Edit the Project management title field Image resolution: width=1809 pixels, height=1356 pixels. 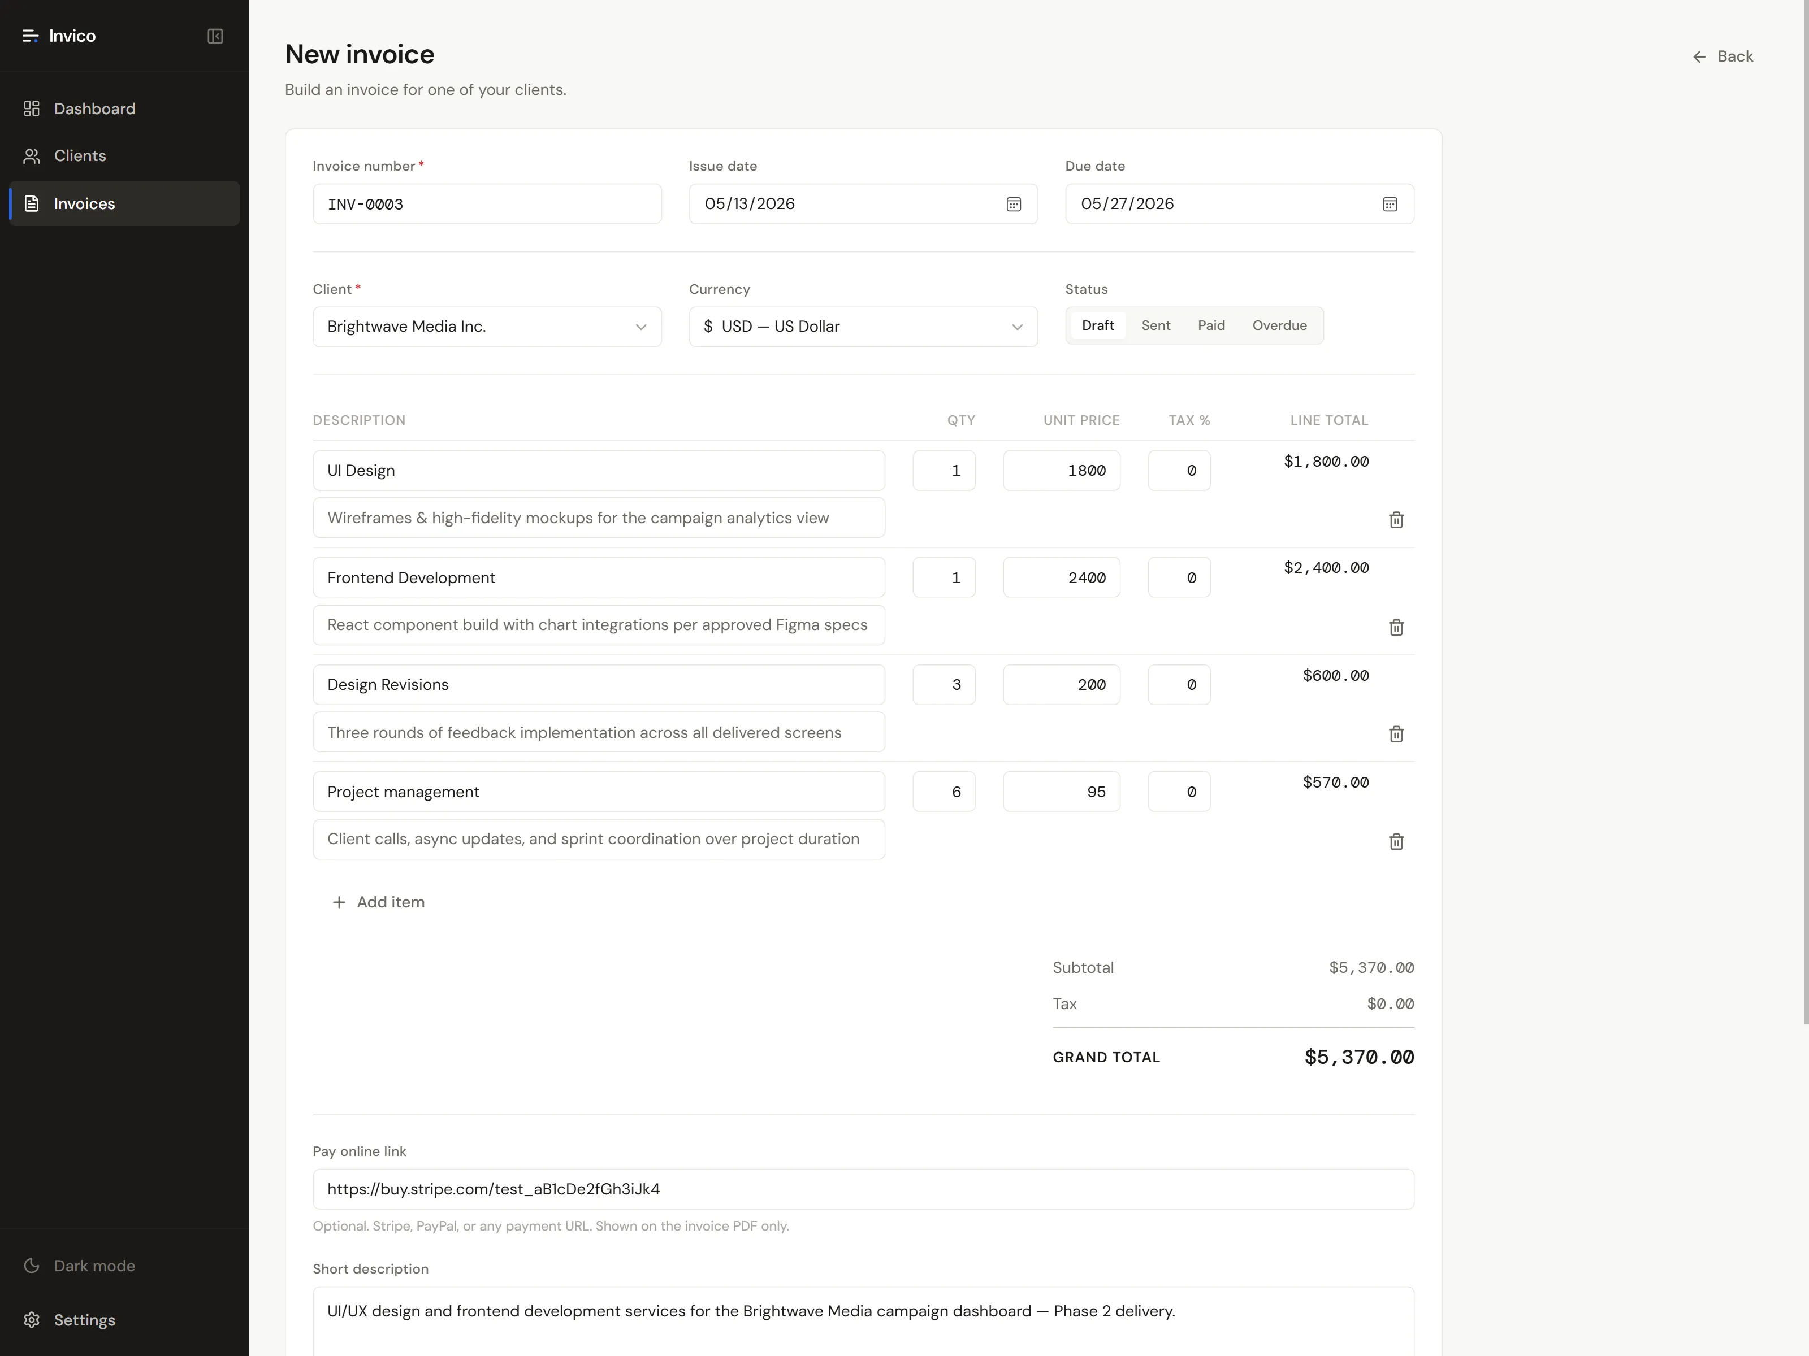[599, 792]
